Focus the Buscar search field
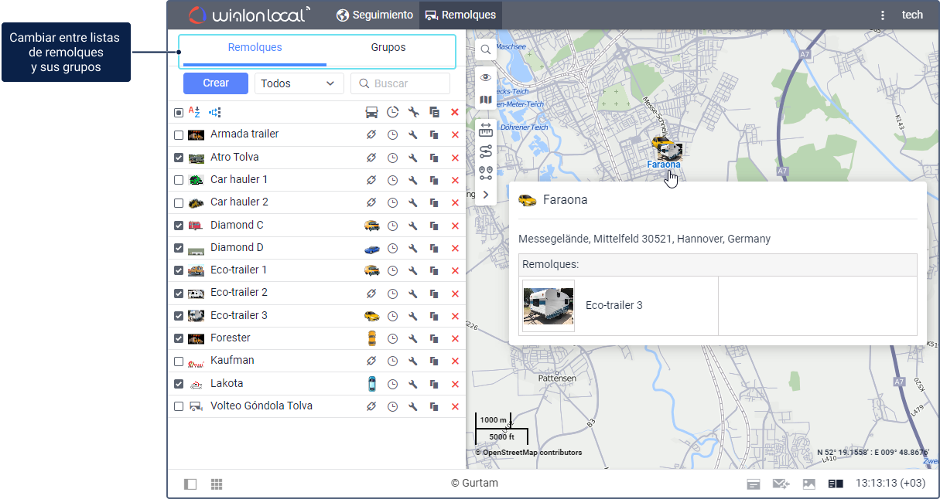The width and height of the screenshot is (940, 499). click(x=400, y=83)
